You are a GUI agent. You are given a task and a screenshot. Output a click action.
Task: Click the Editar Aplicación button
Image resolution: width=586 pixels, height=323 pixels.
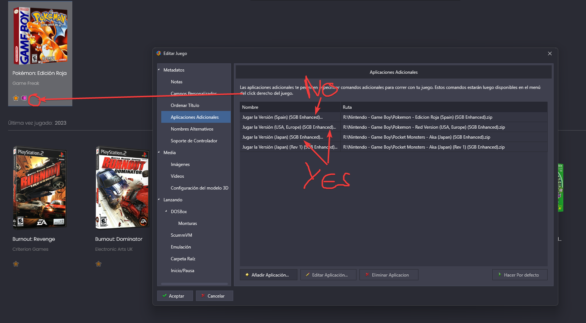point(328,275)
